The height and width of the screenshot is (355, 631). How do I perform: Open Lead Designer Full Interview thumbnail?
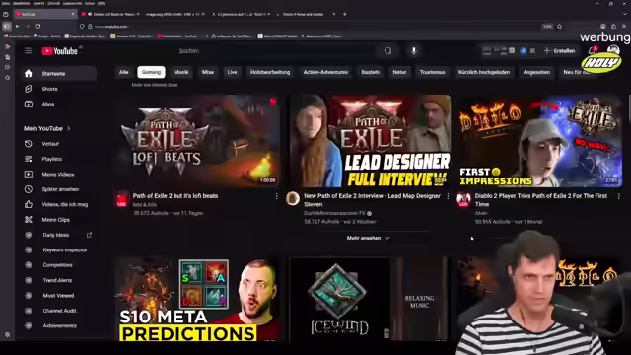[x=370, y=141]
